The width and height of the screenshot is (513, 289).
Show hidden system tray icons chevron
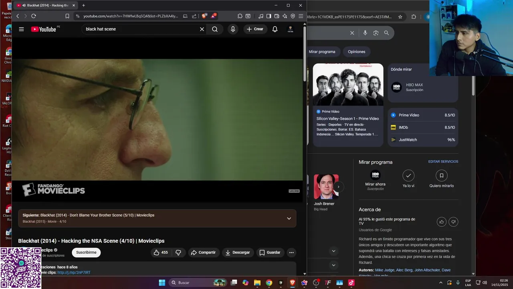441,283
